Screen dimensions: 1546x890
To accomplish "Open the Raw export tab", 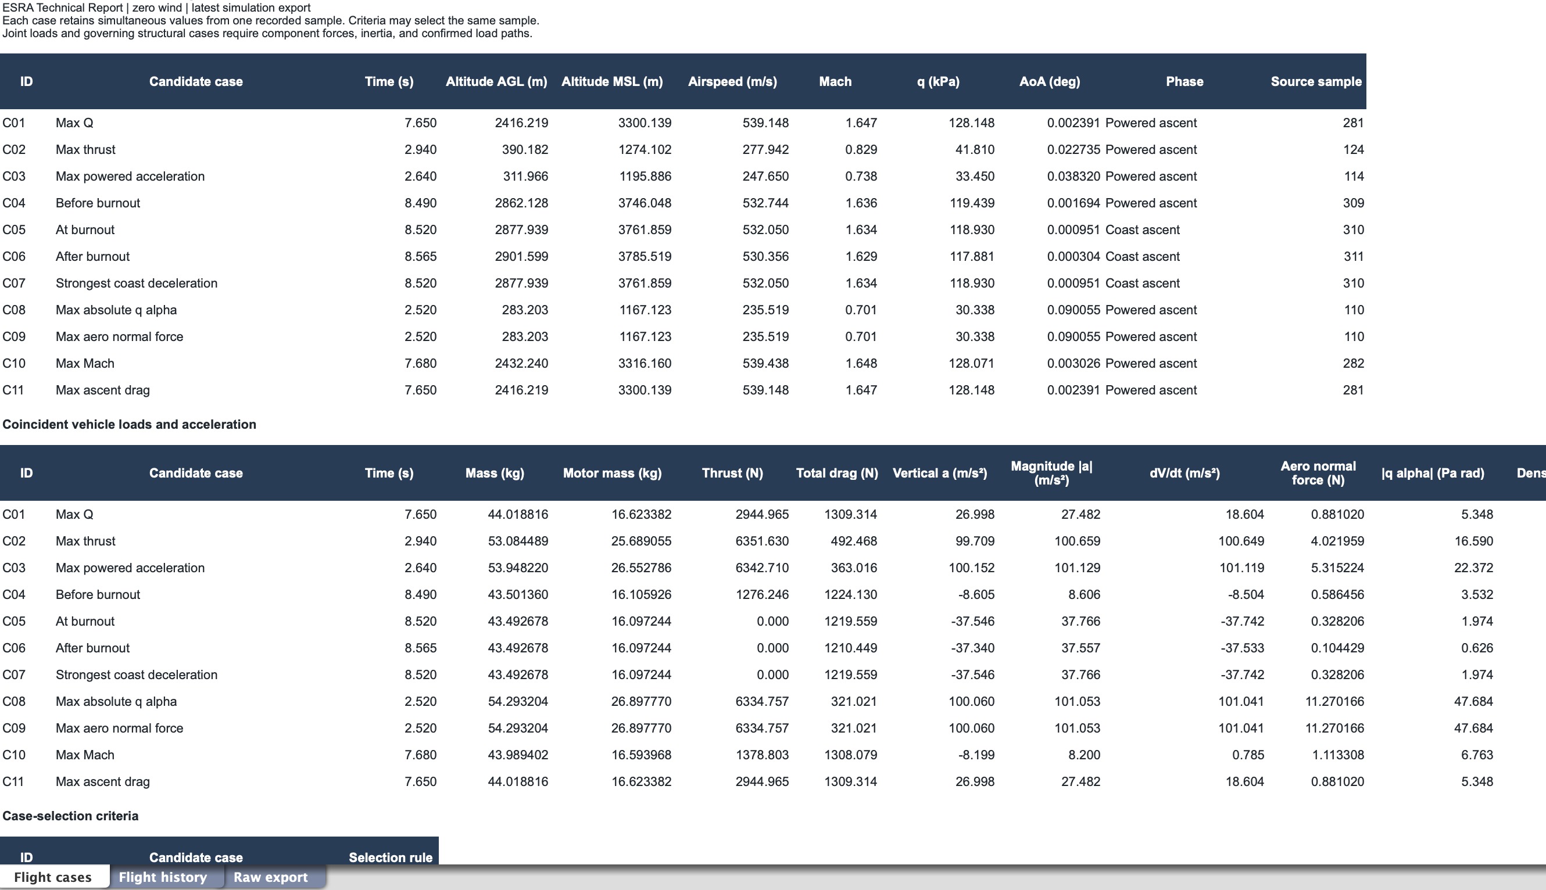I will (270, 877).
